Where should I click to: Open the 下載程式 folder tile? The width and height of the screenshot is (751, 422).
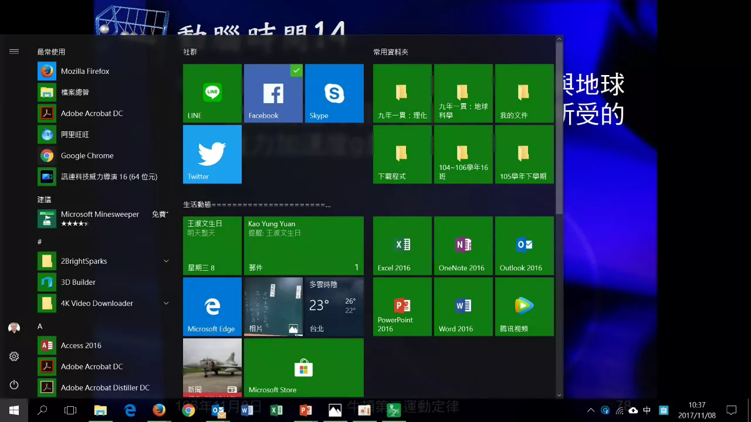coord(402,154)
